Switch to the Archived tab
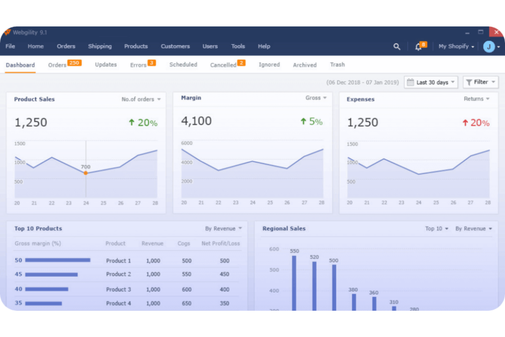Screen dimensions: 505x337 coord(305,65)
